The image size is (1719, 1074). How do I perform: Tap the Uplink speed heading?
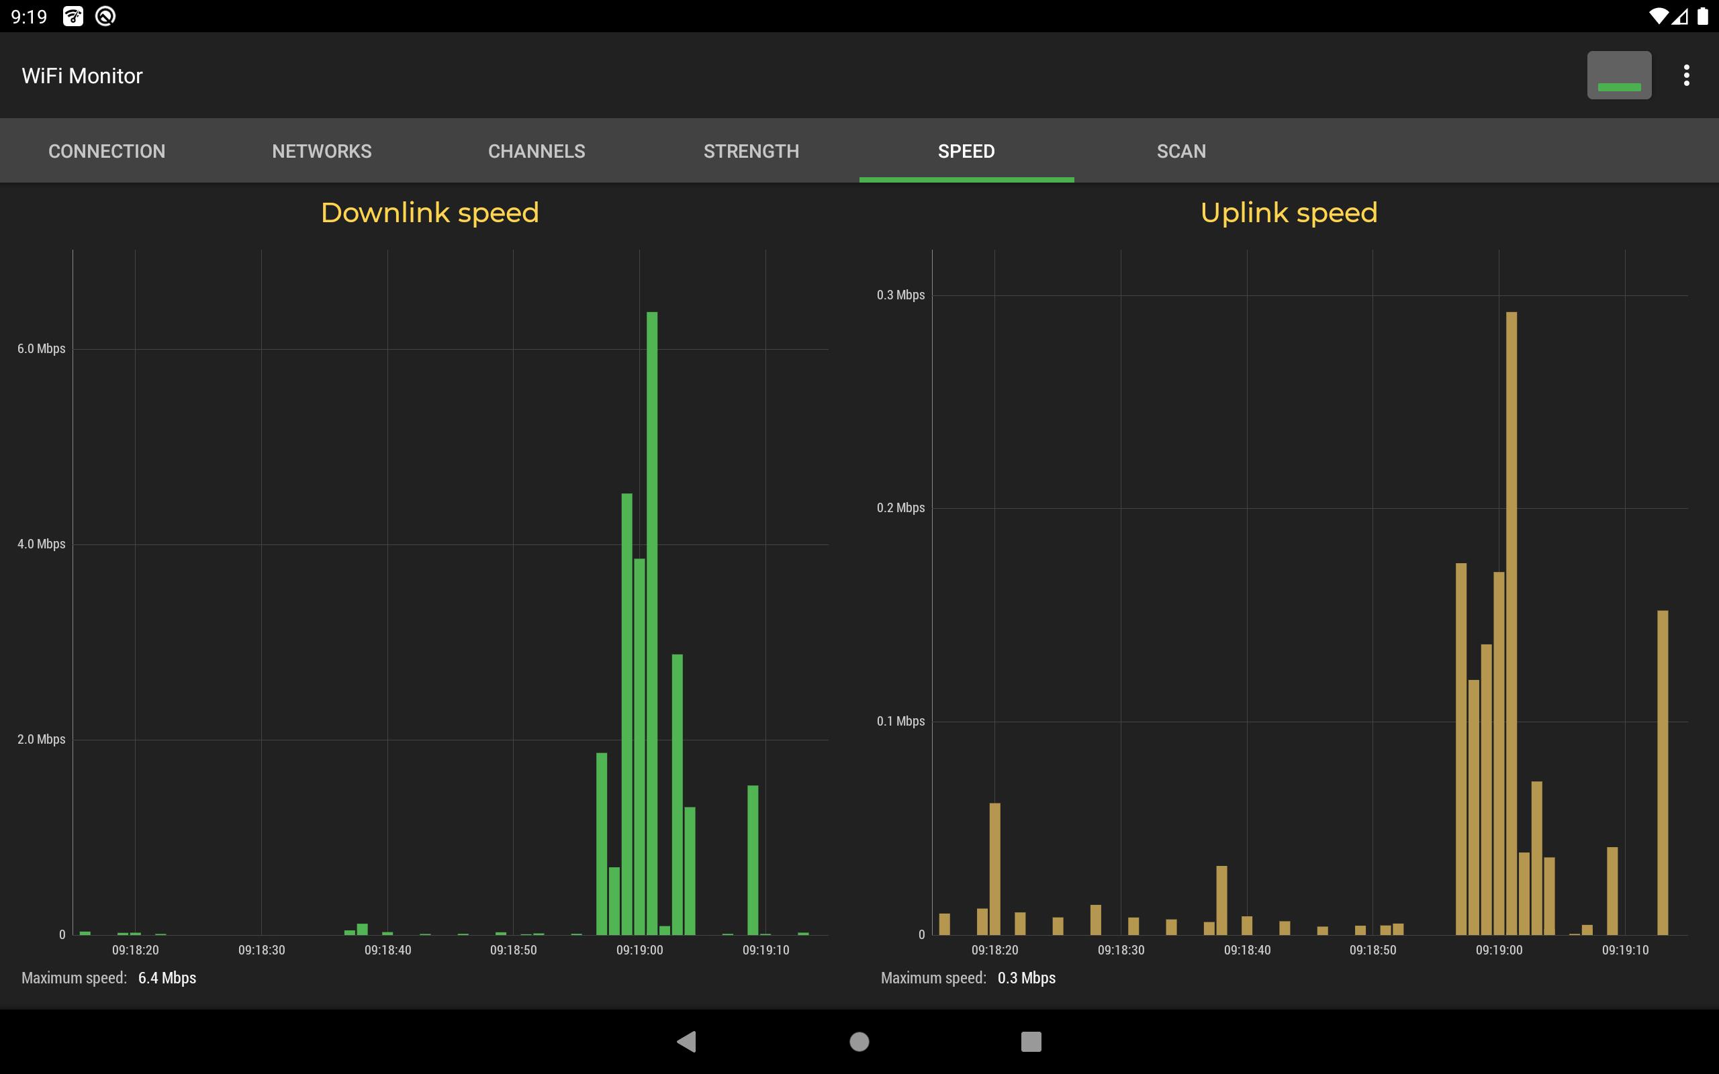tap(1289, 213)
